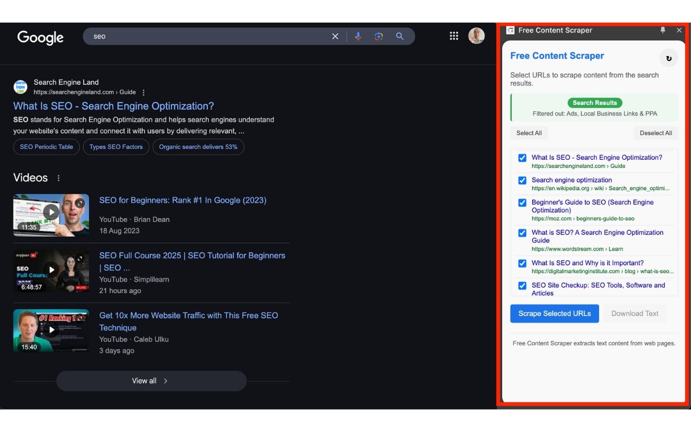This screenshot has width=691, height=432.
Task: Open What Is SEO Google result title
Action: click(113, 106)
